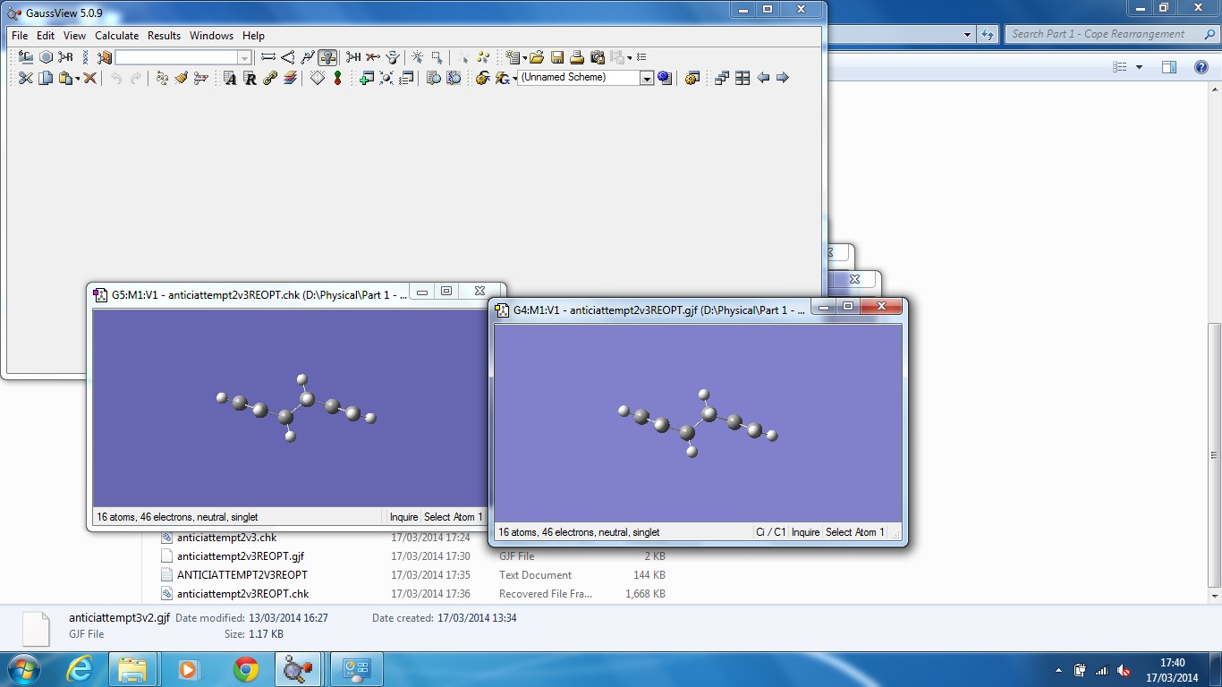This screenshot has width=1222, height=687.
Task: Click the Center molecule toolbar icon
Action: [x=386, y=78]
